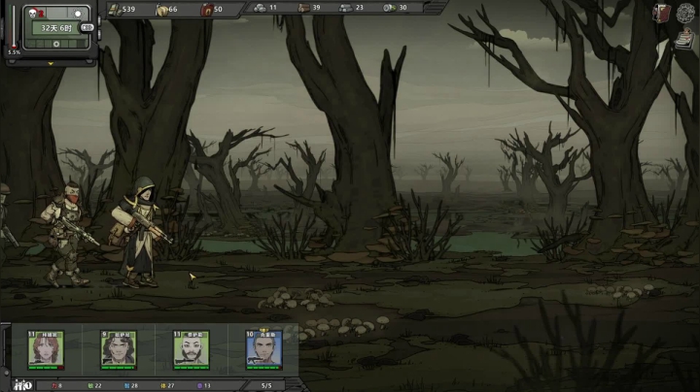Click the food sack resource showing 66

tap(166, 9)
